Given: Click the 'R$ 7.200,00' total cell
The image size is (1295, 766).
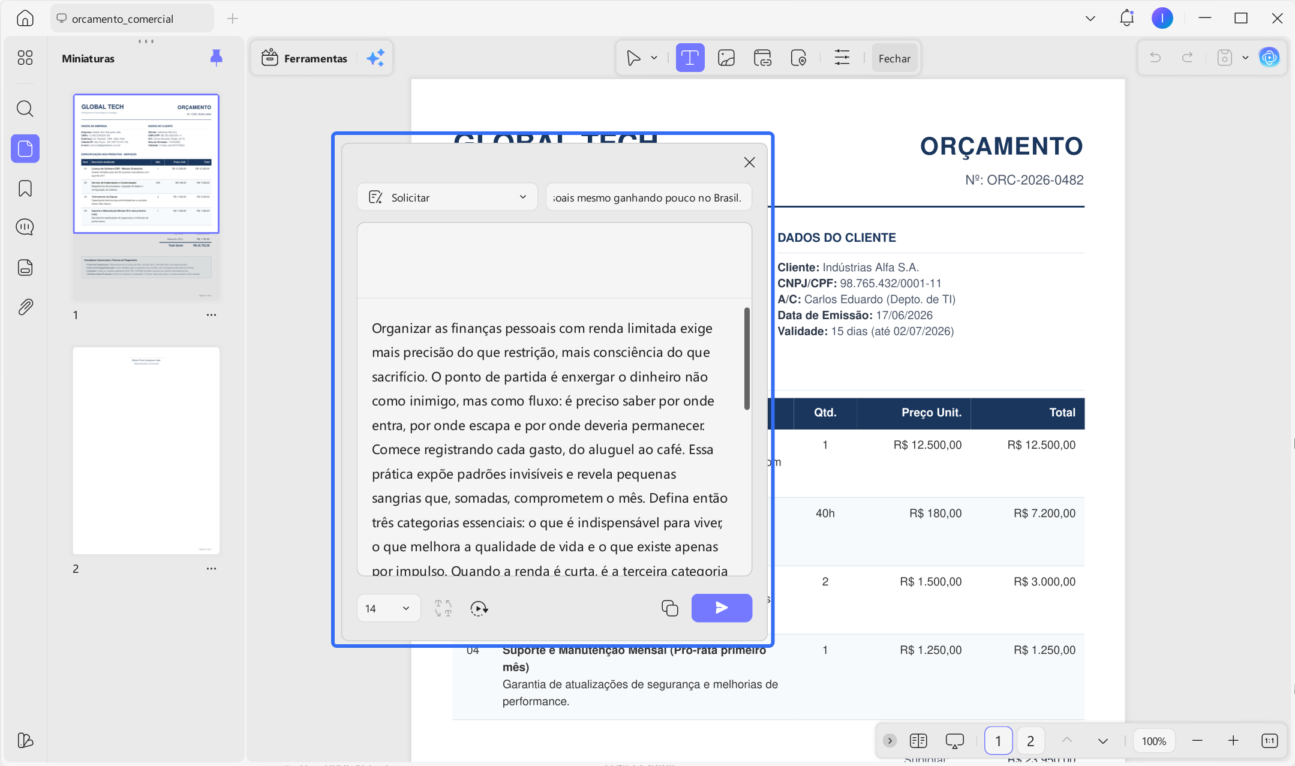Looking at the screenshot, I should tap(1044, 513).
